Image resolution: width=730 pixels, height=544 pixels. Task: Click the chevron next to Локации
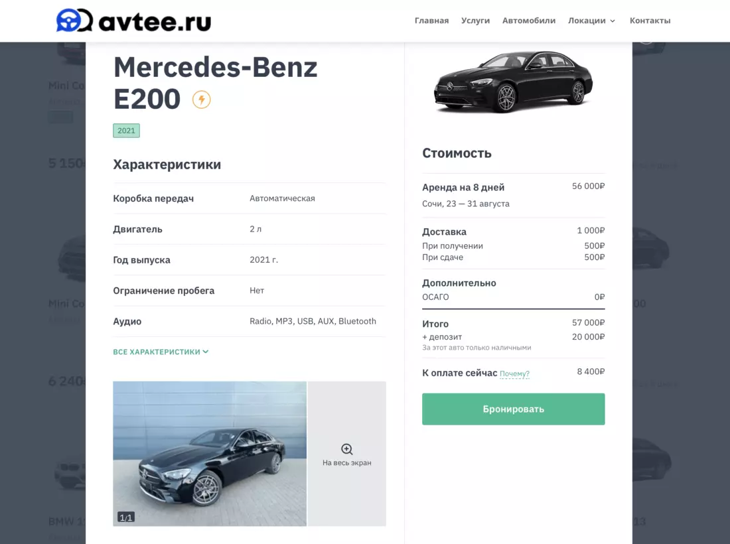[x=613, y=21]
